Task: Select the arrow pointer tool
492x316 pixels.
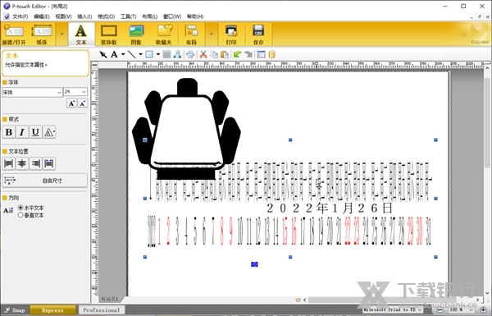Action: pyautogui.click(x=103, y=54)
